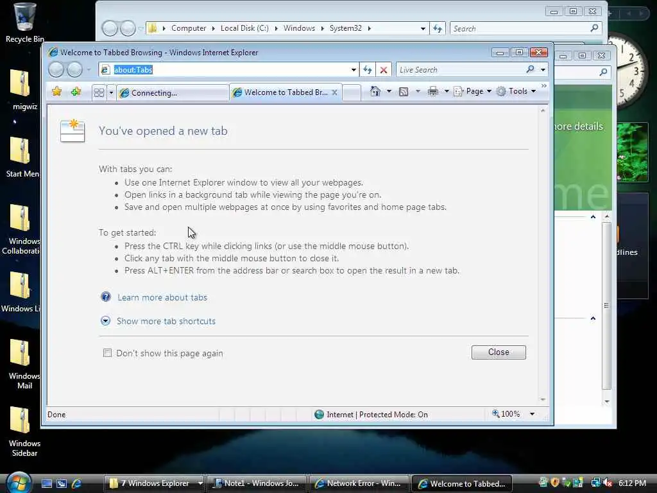Open Learn more about tabs link
Image resolution: width=657 pixels, height=493 pixels.
point(162,297)
